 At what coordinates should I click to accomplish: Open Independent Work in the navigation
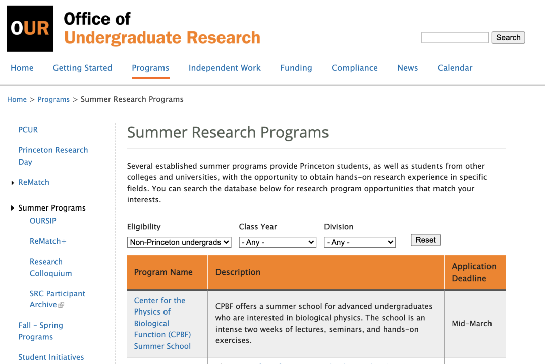[x=225, y=68]
